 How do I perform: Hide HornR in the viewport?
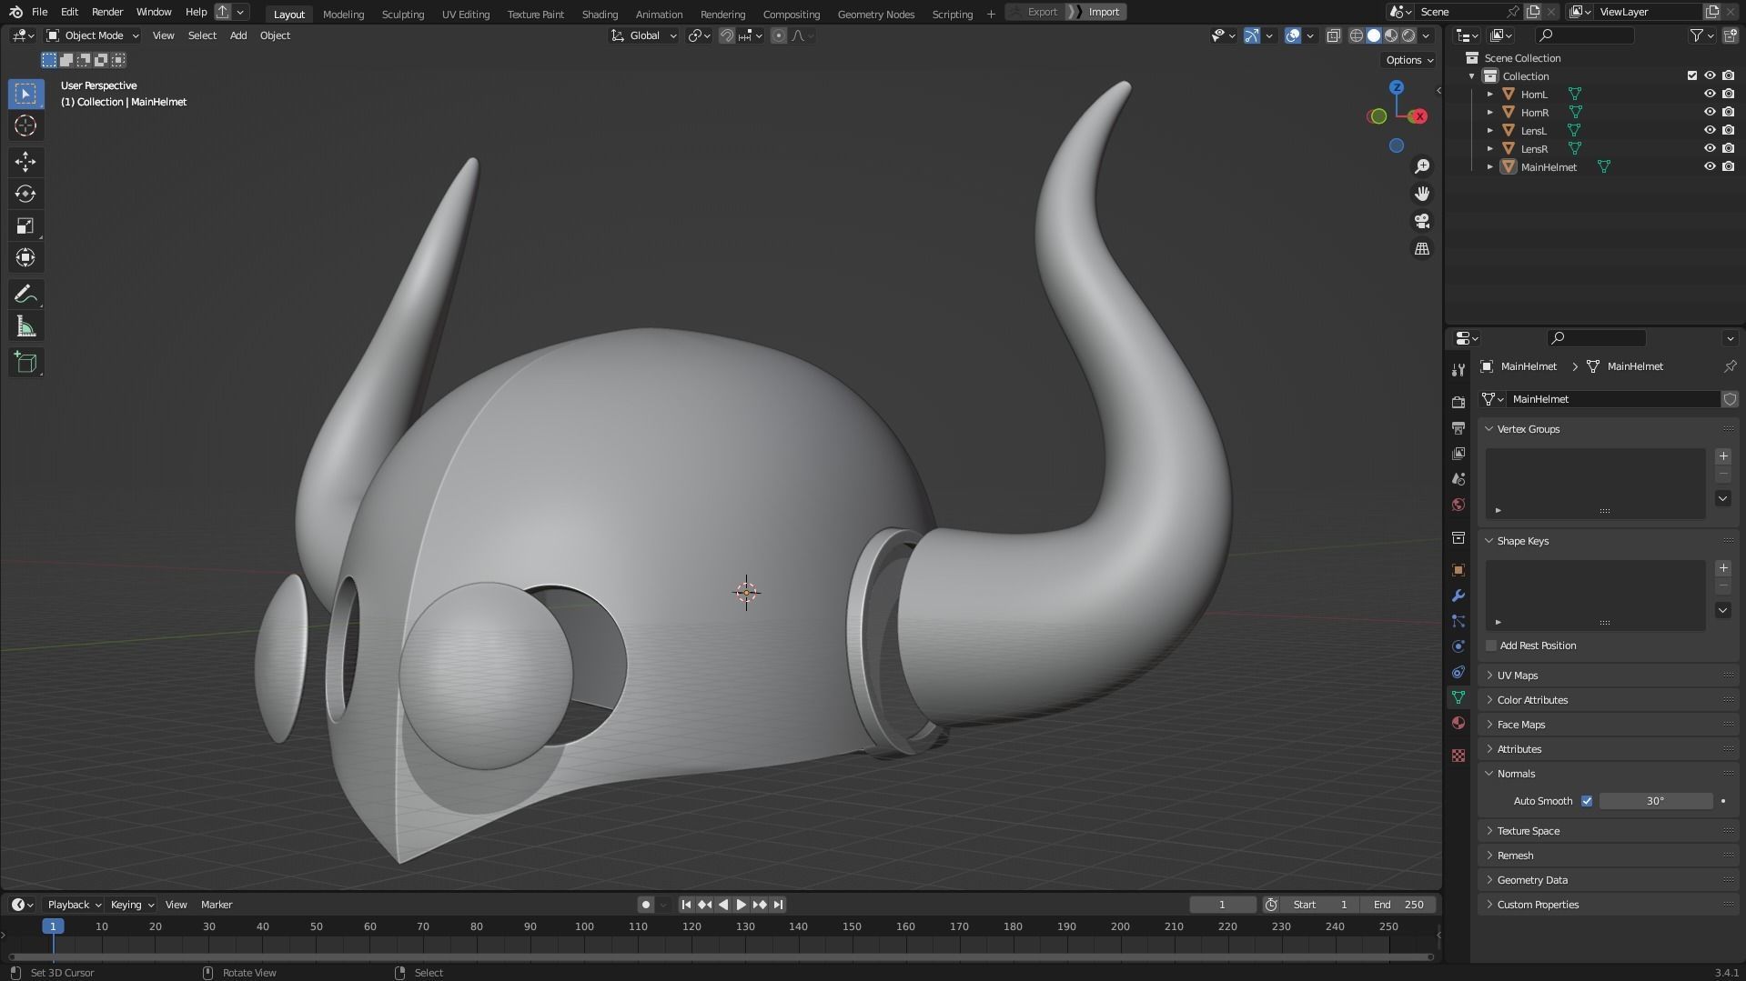click(x=1710, y=112)
